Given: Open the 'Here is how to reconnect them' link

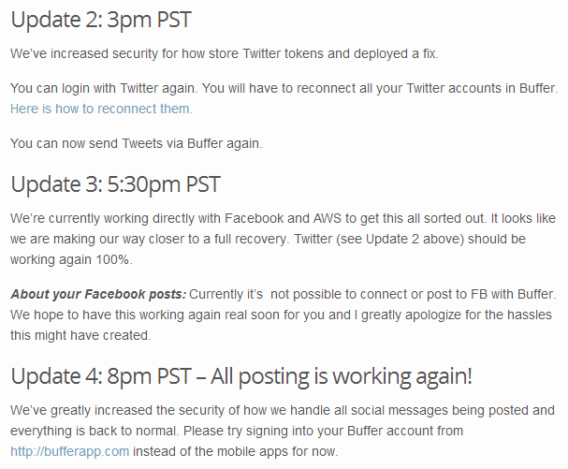Looking at the screenshot, I should pos(101,109).
